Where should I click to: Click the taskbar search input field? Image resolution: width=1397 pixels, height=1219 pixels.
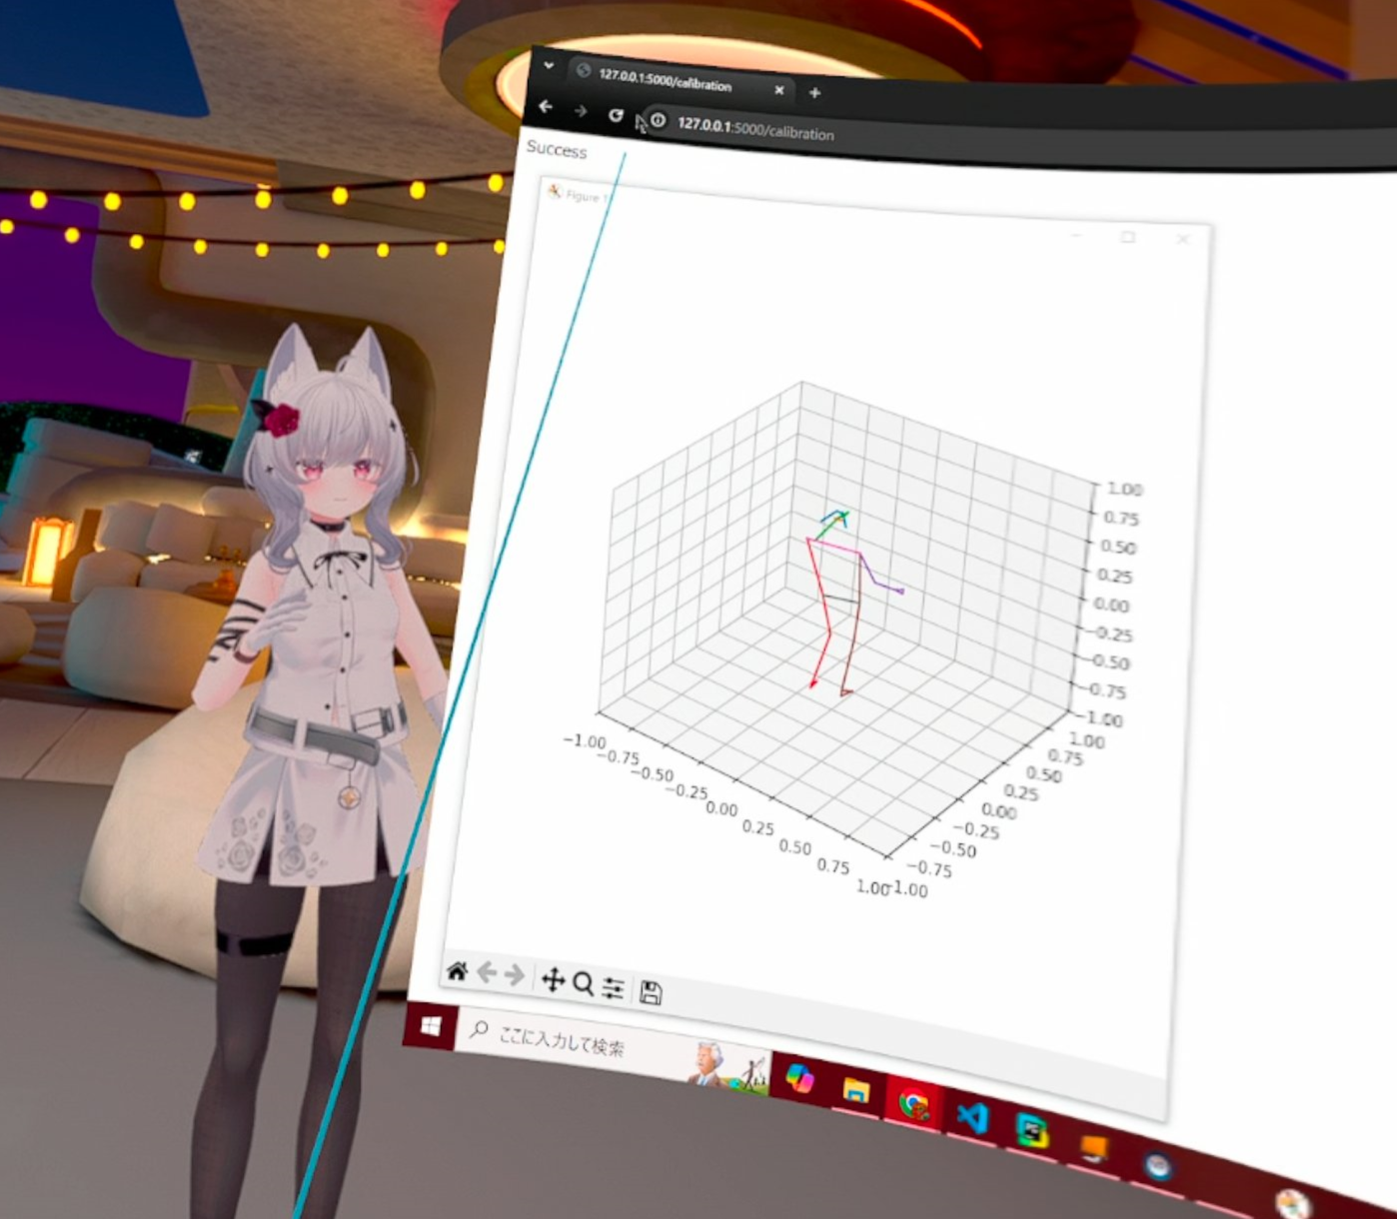click(x=565, y=1039)
